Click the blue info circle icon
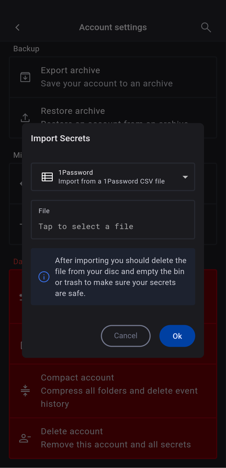This screenshot has height=468, width=226. tap(44, 277)
